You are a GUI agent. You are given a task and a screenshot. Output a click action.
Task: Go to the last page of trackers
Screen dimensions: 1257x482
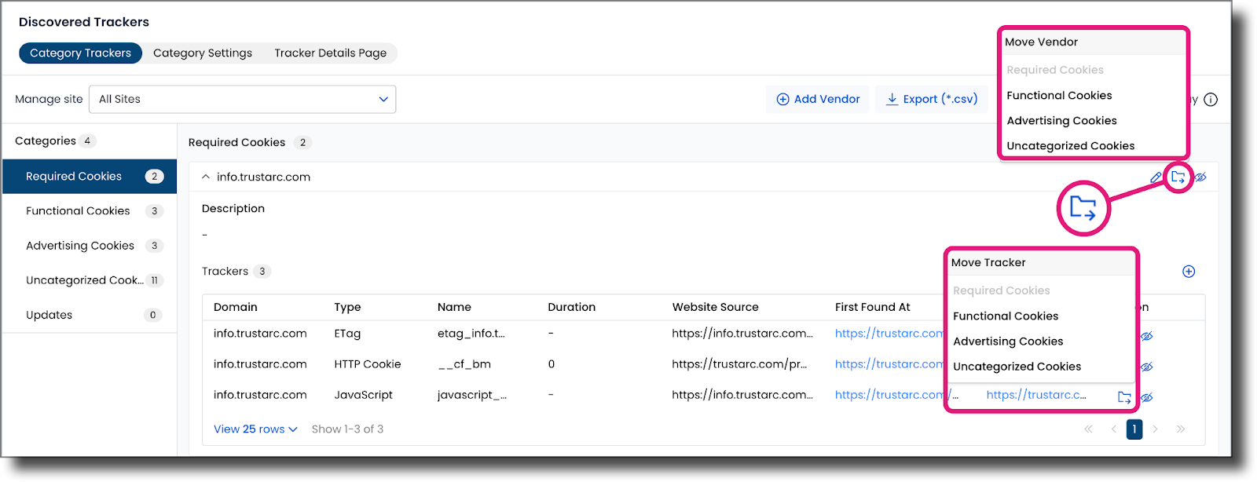pos(1180,429)
